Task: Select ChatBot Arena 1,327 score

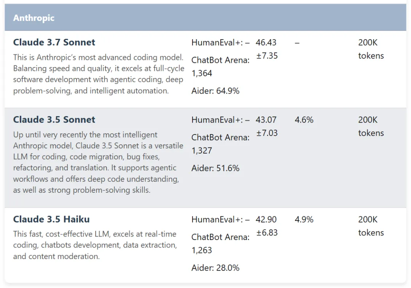Action: pos(220,144)
